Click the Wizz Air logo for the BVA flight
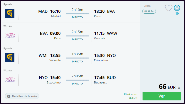 tap(10, 35)
